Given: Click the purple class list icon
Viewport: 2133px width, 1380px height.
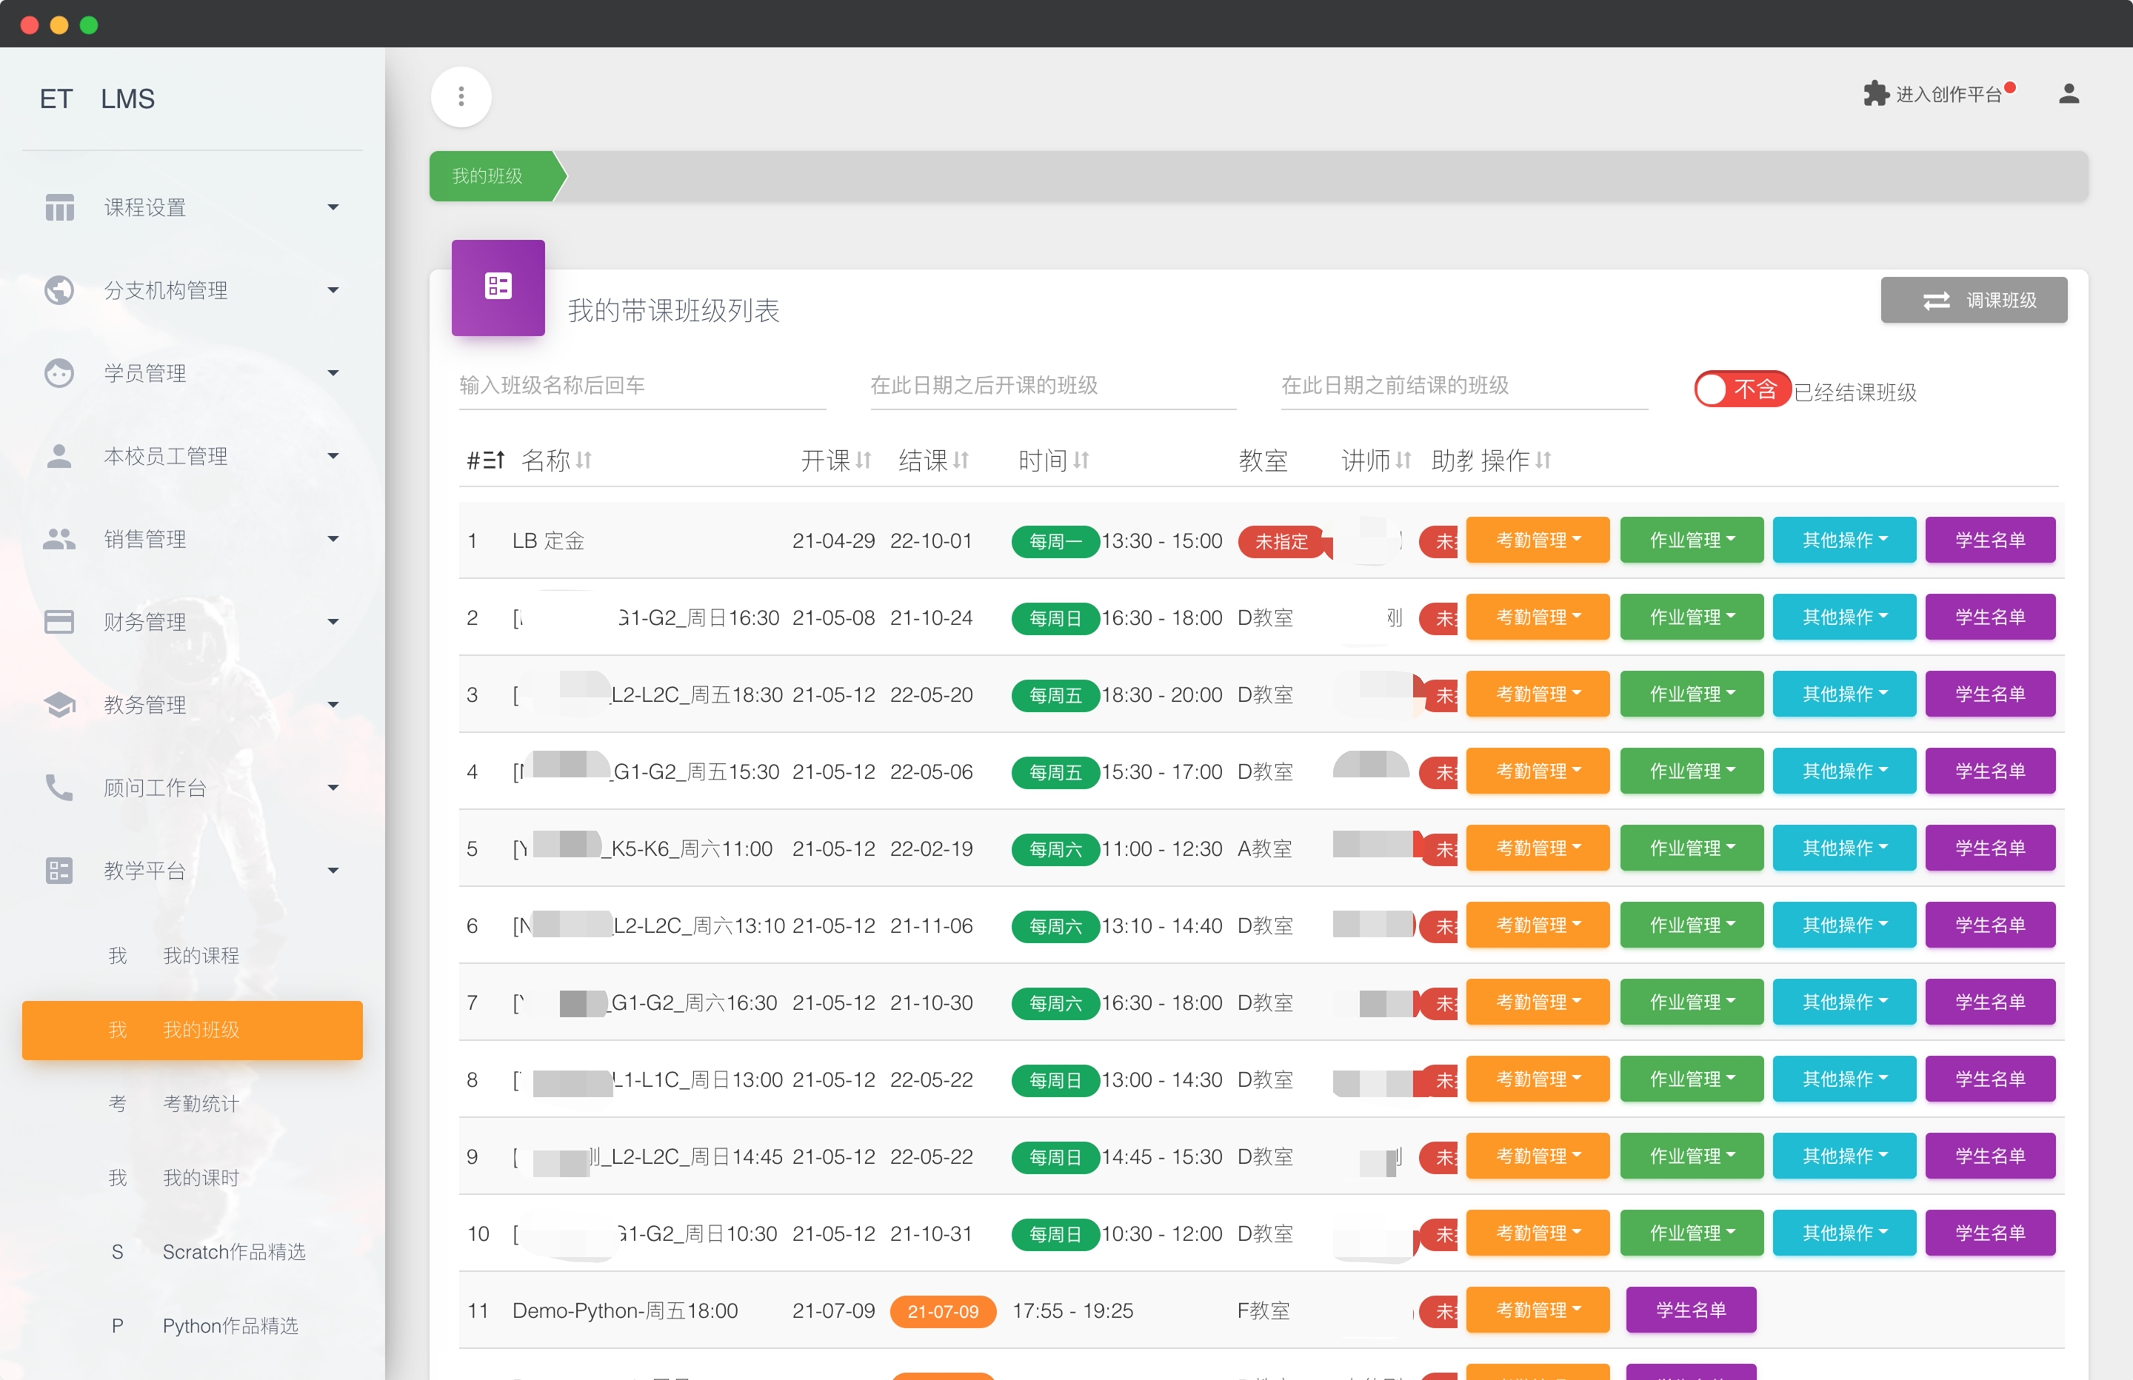Looking at the screenshot, I should [x=498, y=287].
